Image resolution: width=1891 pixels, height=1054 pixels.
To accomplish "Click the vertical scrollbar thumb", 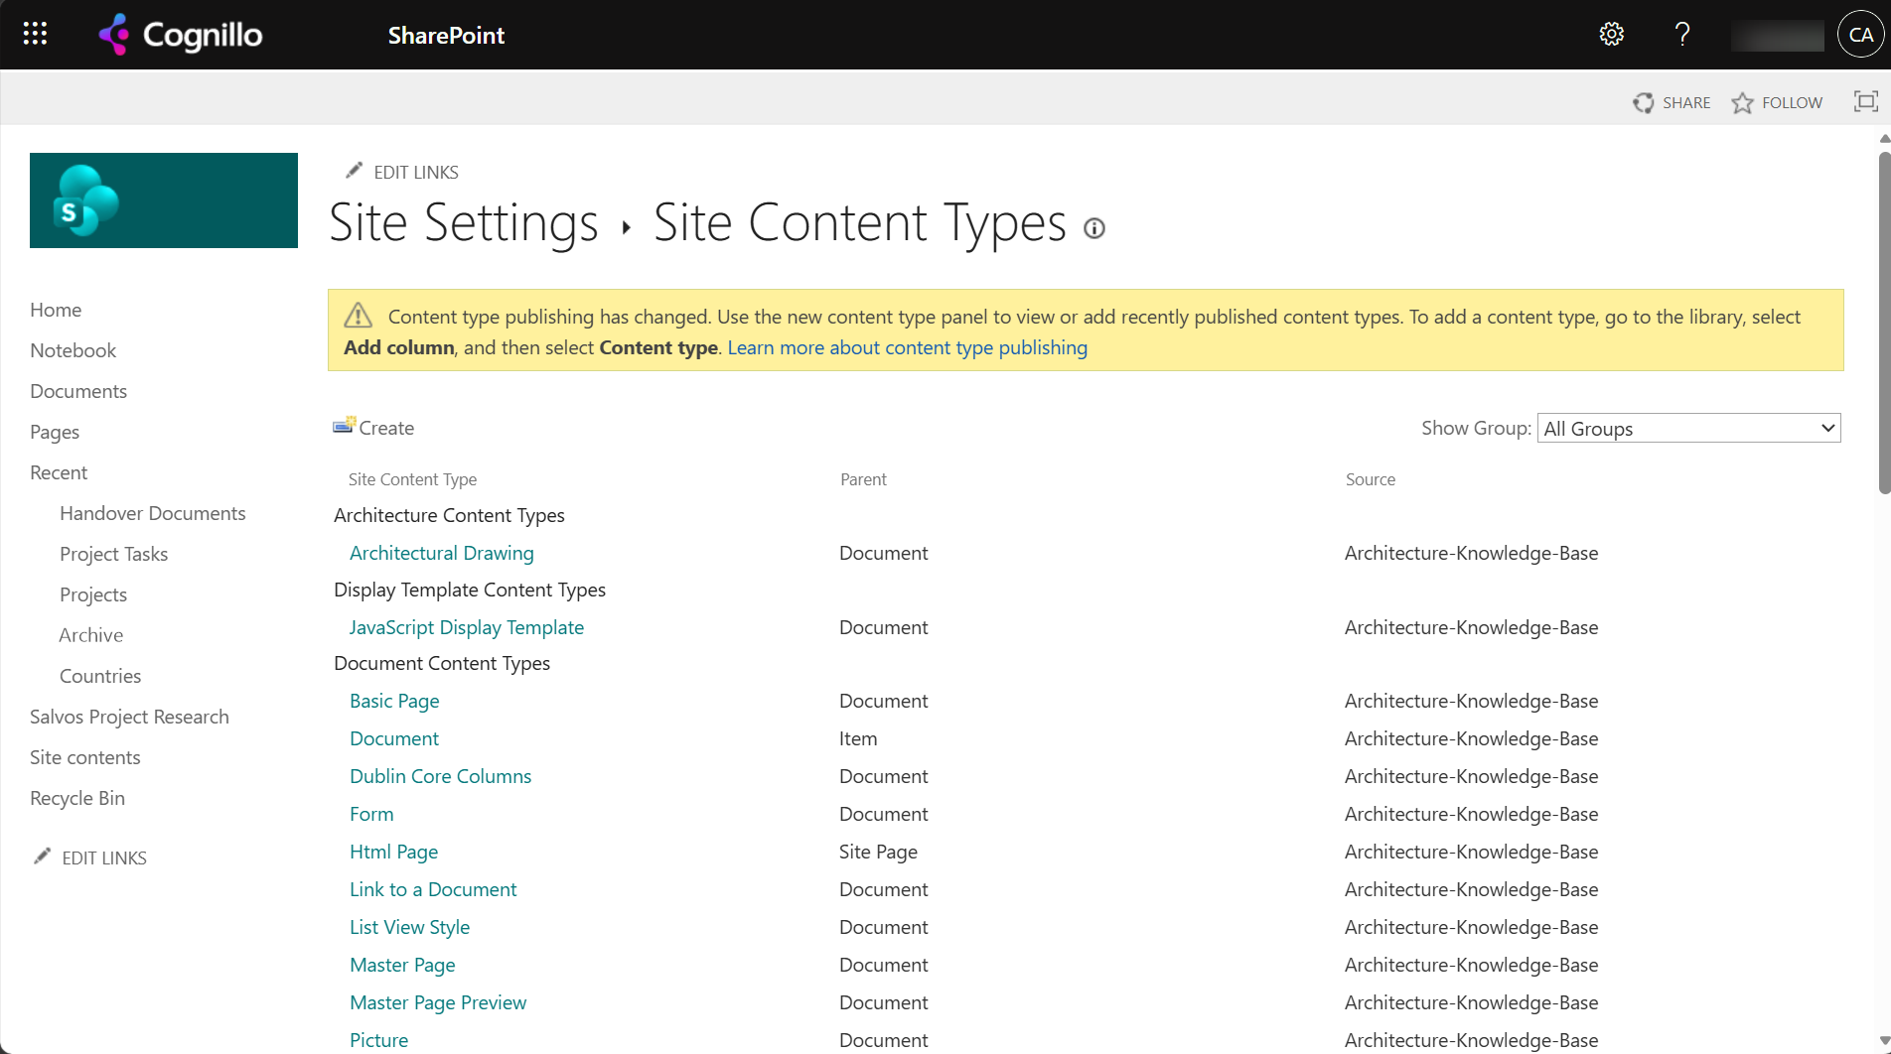I will click(x=1884, y=322).
